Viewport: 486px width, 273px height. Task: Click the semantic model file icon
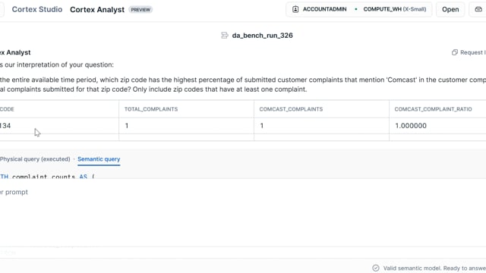[x=225, y=36]
